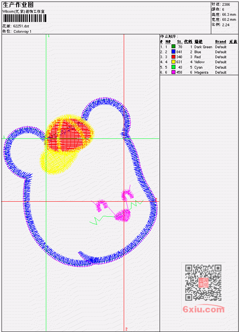Image resolution: width=239 pixels, height=332 pixels.
Task: Click the Yellow color name
Action: (199, 62)
